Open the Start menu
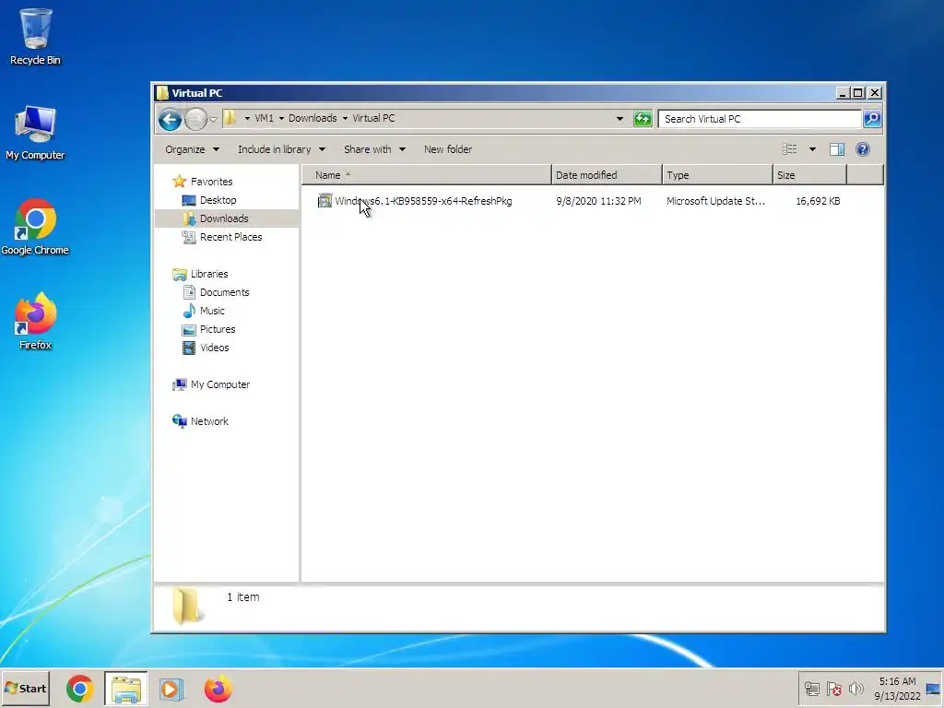The image size is (944, 708). click(25, 689)
